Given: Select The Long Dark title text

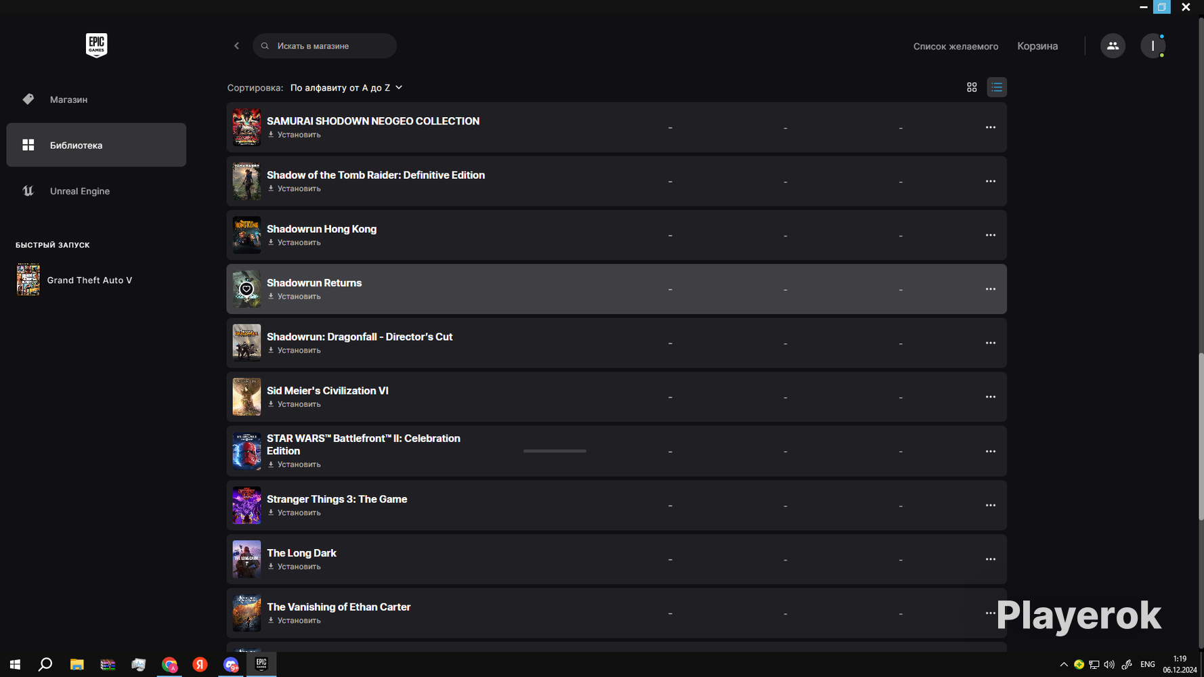Looking at the screenshot, I should [x=301, y=553].
